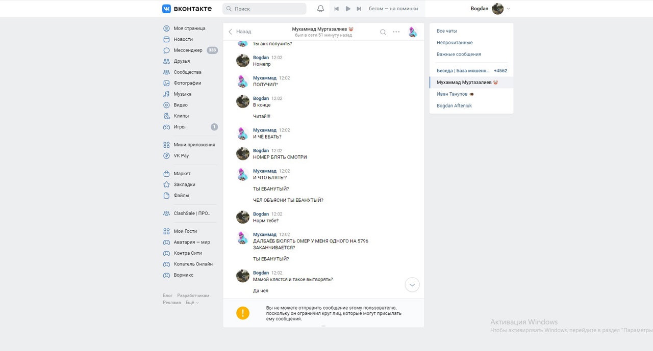Viewport: 653px width, 351px height.
Task: Go back using the Назад button
Action: pyautogui.click(x=240, y=32)
